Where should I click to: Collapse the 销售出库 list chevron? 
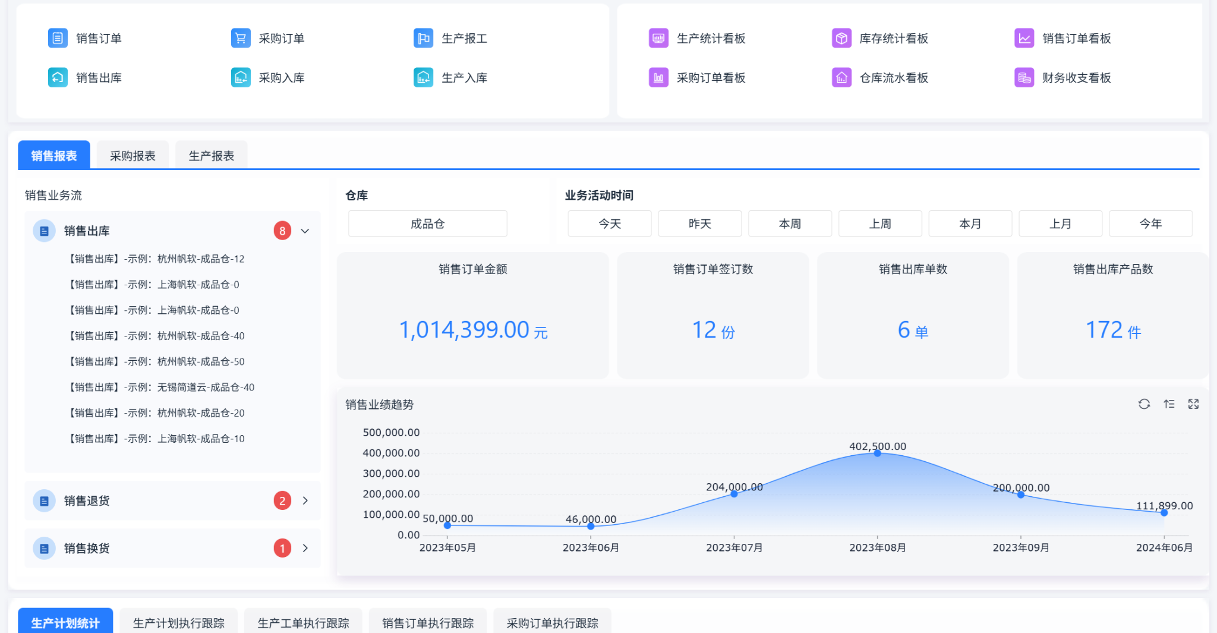pyautogui.click(x=305, y=231)
